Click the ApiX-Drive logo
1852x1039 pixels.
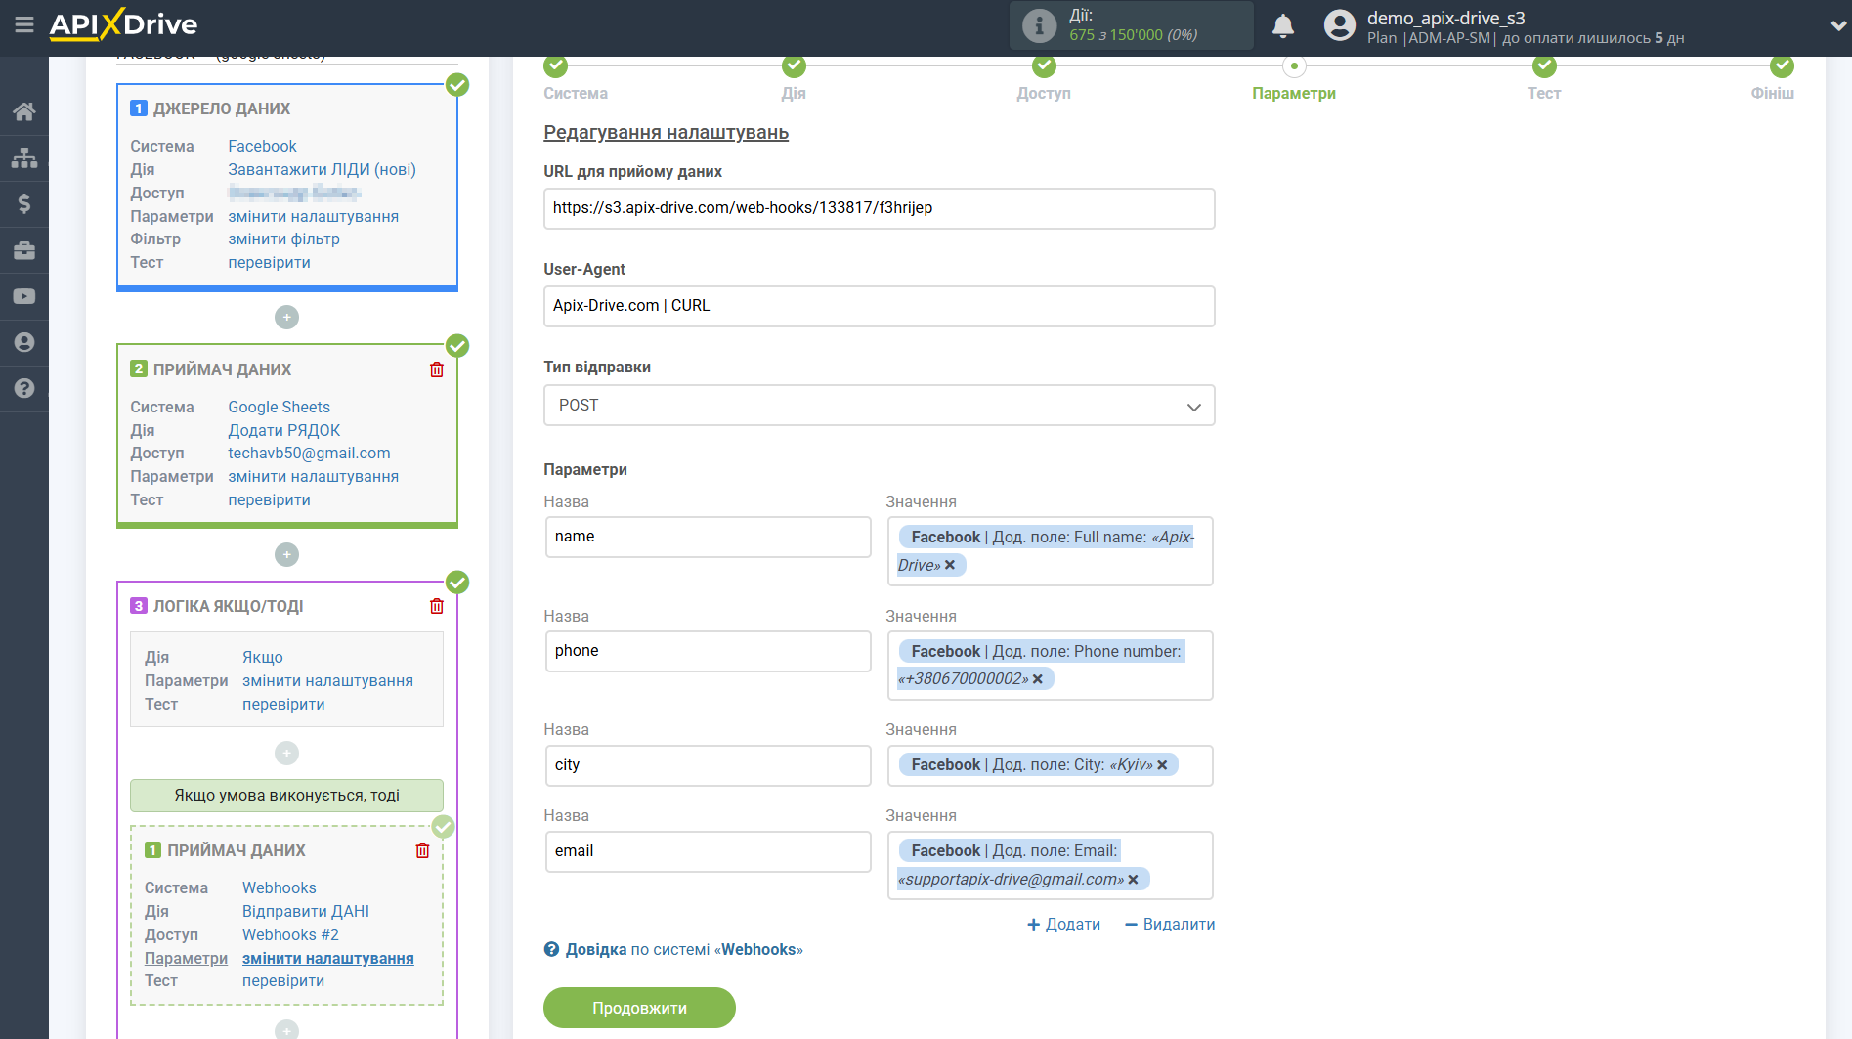pyautogui.click(x=123, y=24)
